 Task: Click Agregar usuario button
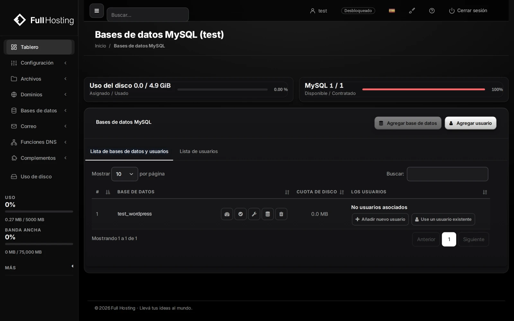click(470, 123)
